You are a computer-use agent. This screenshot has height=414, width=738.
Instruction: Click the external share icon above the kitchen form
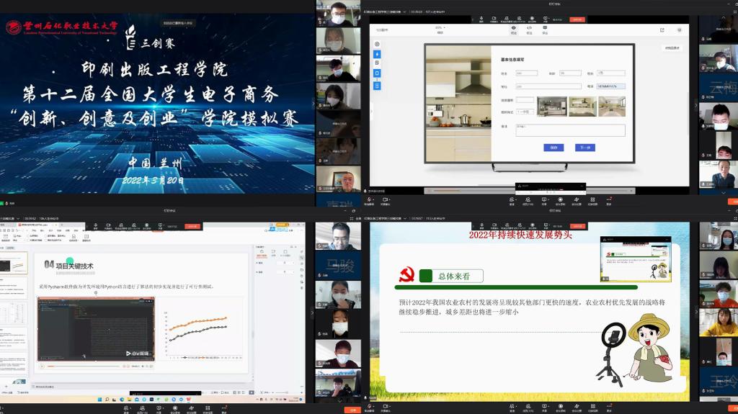(x=662, y=30)
